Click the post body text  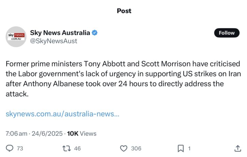click(123, 79)
